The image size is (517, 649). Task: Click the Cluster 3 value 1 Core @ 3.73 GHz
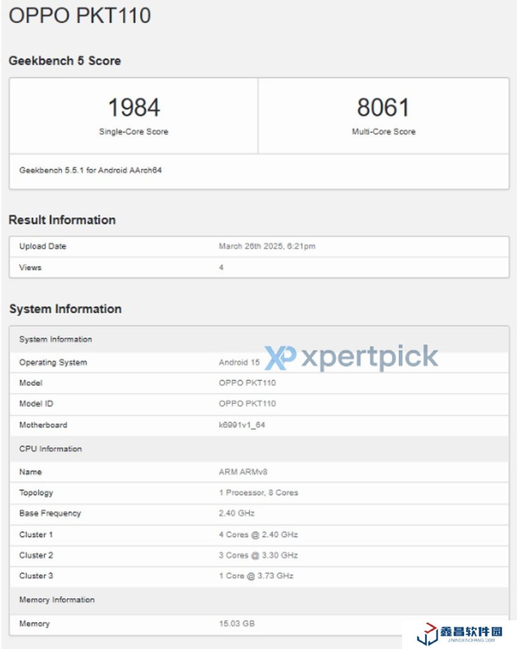tap(256, 575)
